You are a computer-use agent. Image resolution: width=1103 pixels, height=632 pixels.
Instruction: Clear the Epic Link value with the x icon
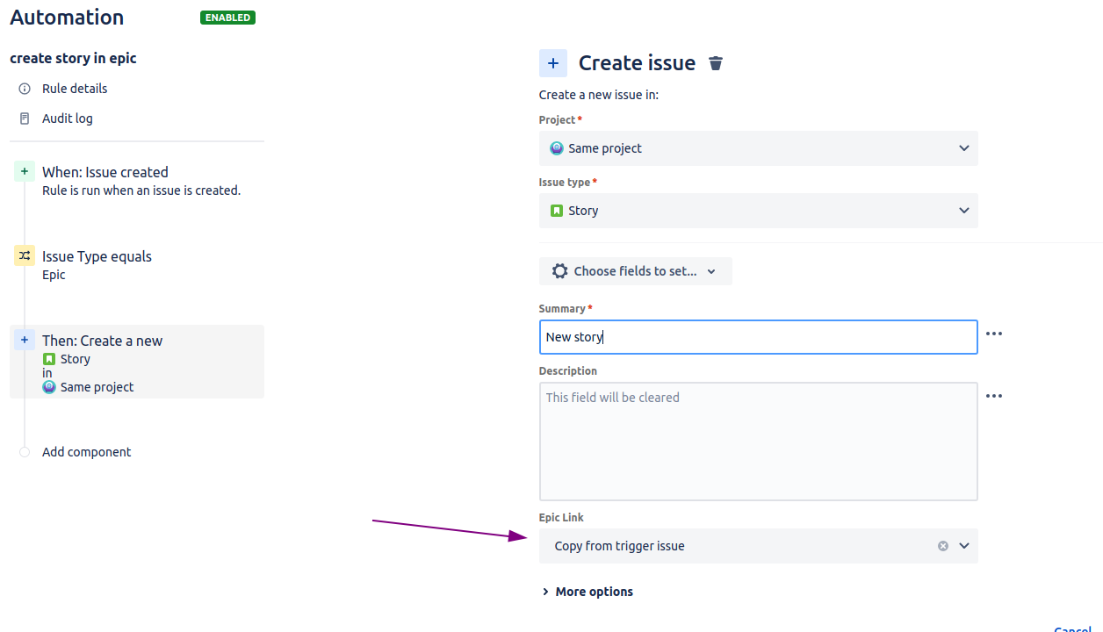(943, 545)
